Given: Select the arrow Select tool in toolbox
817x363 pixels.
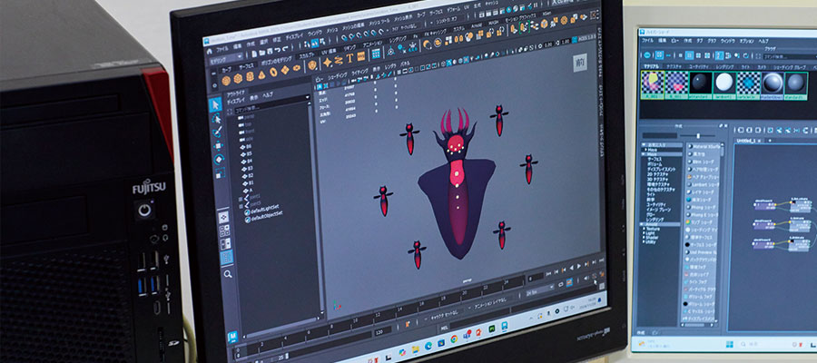Looking at the screenshot, I should coord(216,105).
